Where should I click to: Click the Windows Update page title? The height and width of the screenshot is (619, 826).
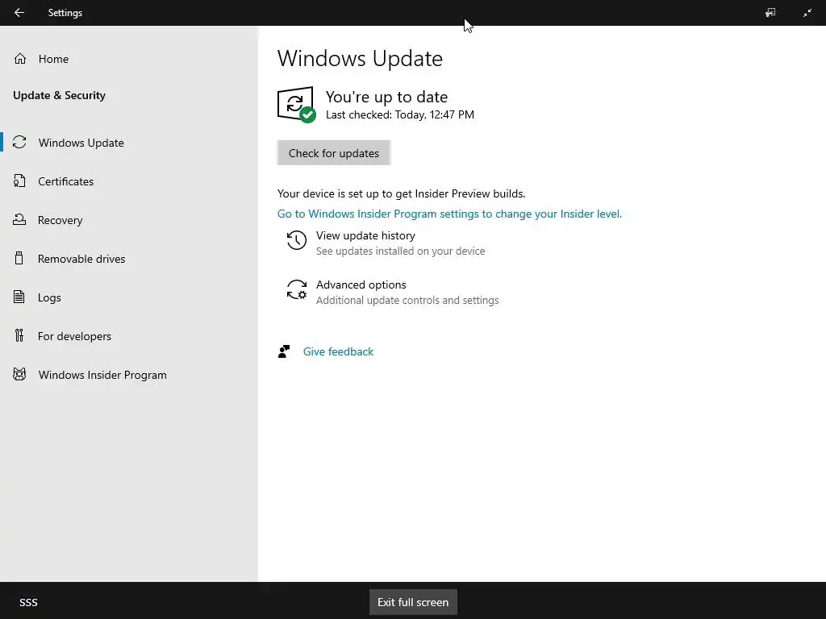[x=360, y=58]
